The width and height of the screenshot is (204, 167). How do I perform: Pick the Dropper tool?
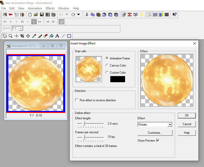[34, 36]
